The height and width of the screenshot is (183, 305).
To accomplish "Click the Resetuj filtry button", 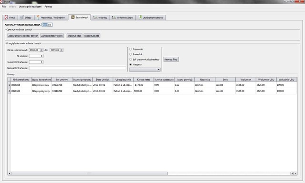I will pos(171,59).
